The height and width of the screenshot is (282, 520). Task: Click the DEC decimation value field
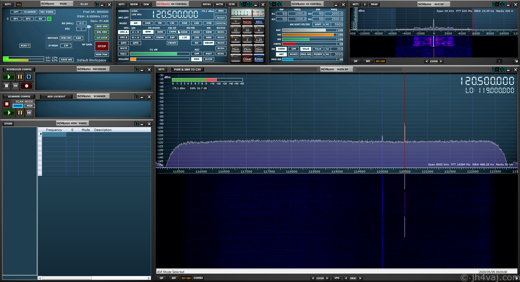pyautogui.click(x=81, y=29)
